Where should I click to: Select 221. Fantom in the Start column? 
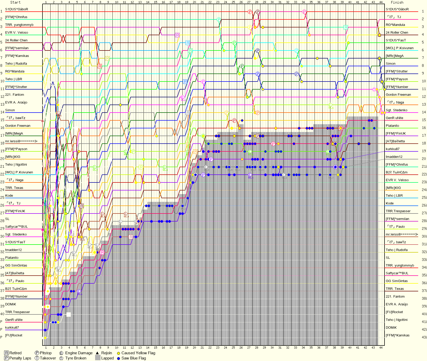tap(15, 95)
